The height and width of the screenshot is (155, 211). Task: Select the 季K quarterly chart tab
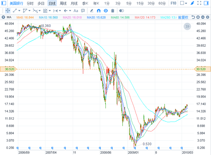click(85, 3)
